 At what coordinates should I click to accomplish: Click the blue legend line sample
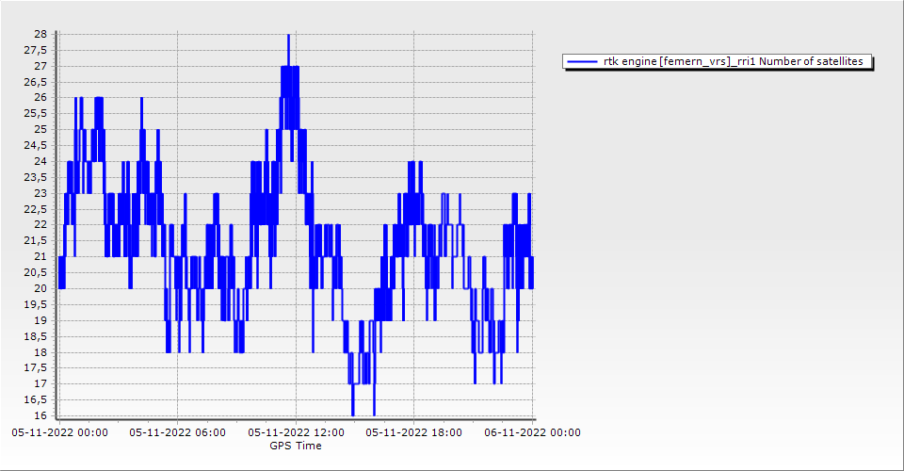click(583, 62)
